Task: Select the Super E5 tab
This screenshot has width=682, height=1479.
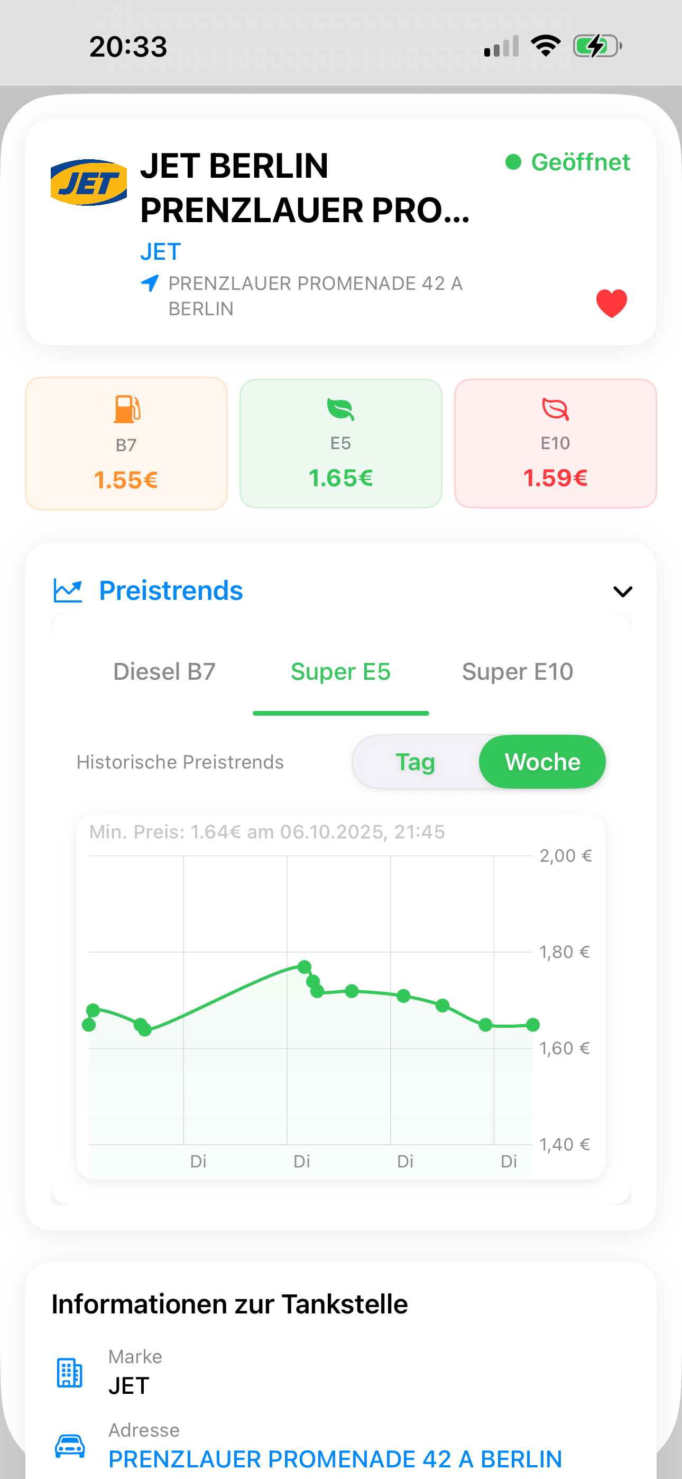Action: tap(340, 672)
